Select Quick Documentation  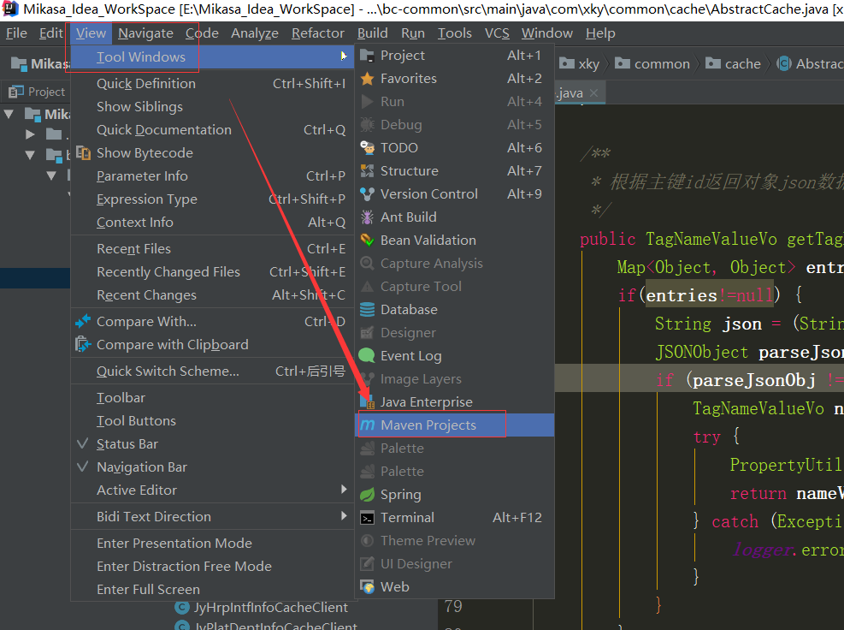click(x=212, y=130)
